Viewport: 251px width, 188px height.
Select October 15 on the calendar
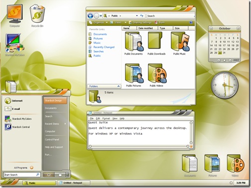(216, 45)
